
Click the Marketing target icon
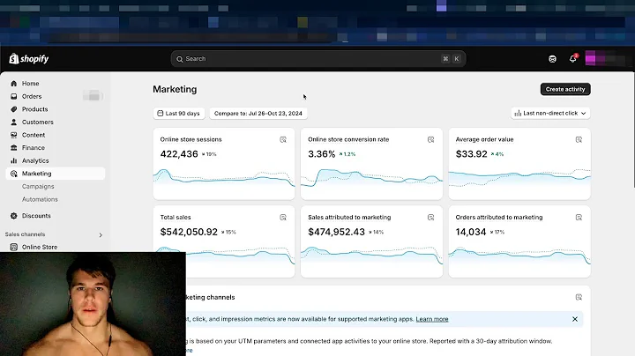pos(14,174)
